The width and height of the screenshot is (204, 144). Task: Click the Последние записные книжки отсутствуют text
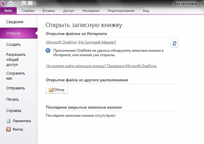81,115
